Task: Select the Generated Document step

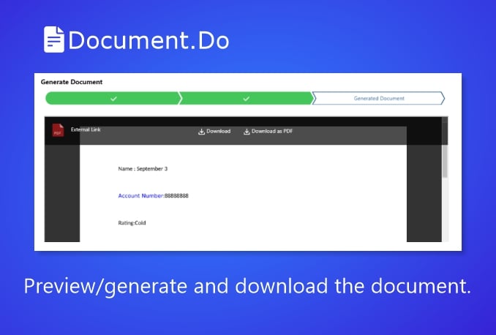Action: click(379, 99)
